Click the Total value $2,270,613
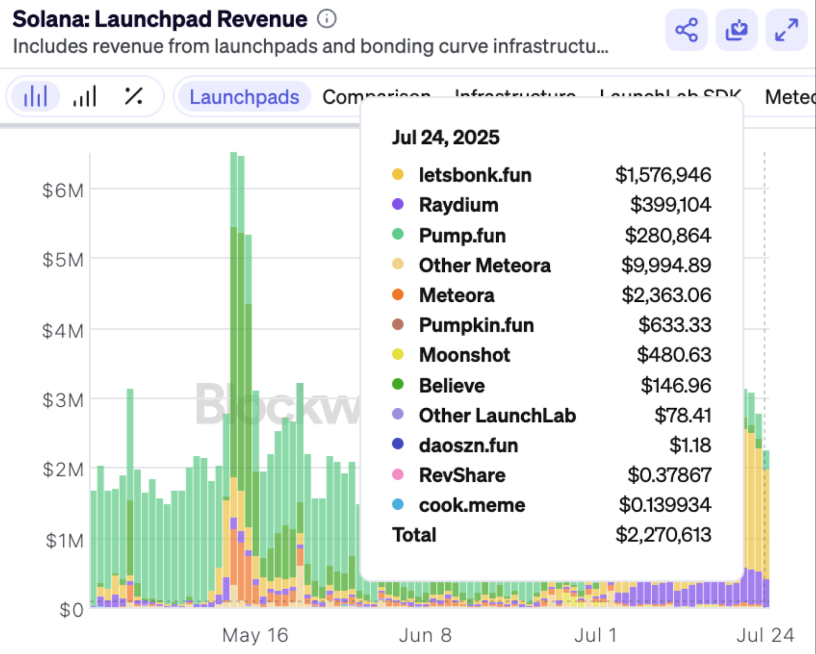Screen dimensions: 816x654 [x=662, y=535]
